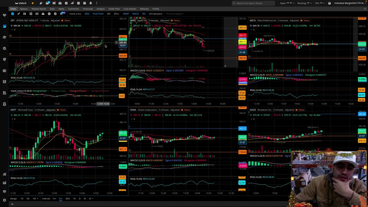Open the cube box icon in top bar

78,3
